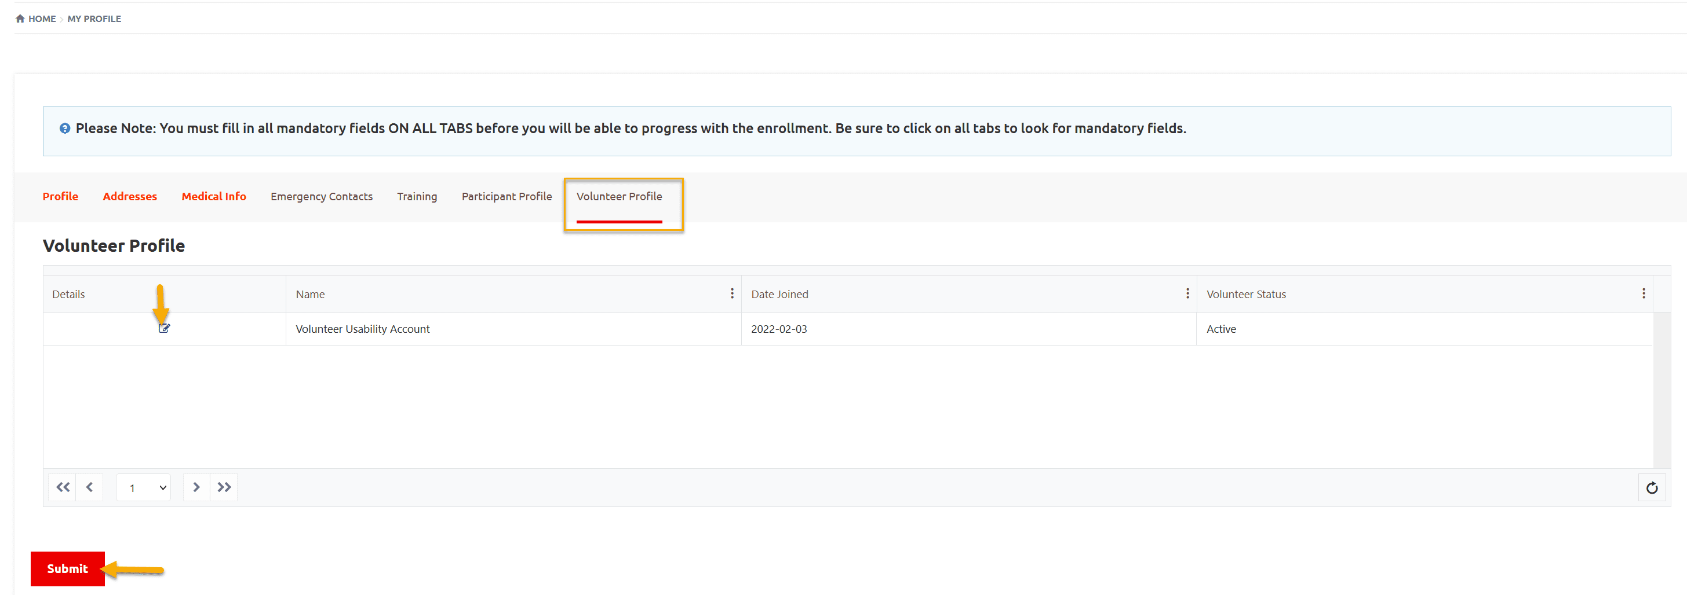The image size is (1687, 595).
Task: Click the 2022-02-03 date cell
Action: coord(968,329)
